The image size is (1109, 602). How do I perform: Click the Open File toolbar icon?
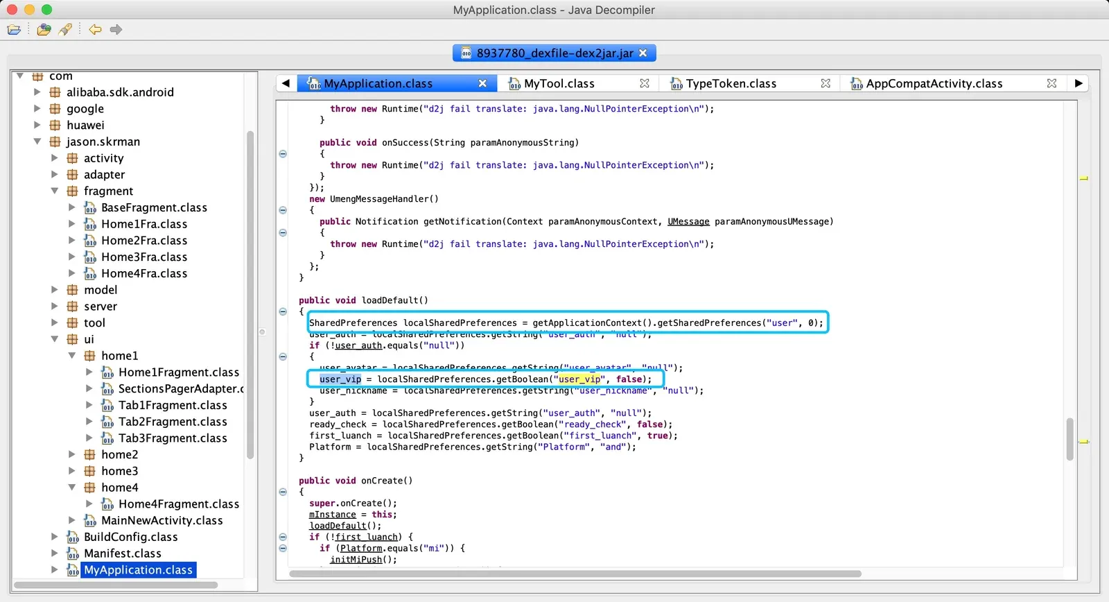(14, 29)
